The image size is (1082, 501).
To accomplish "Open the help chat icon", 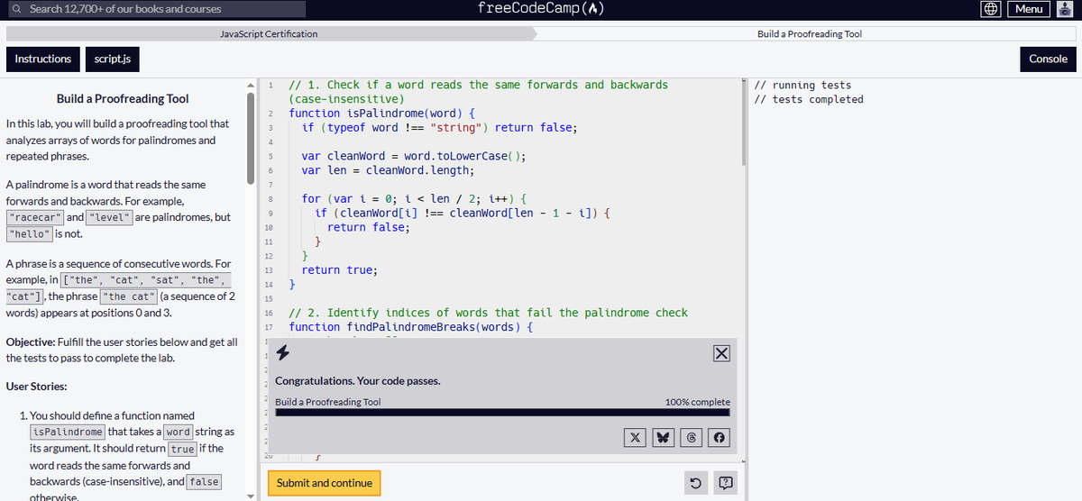I will point(725,484).
